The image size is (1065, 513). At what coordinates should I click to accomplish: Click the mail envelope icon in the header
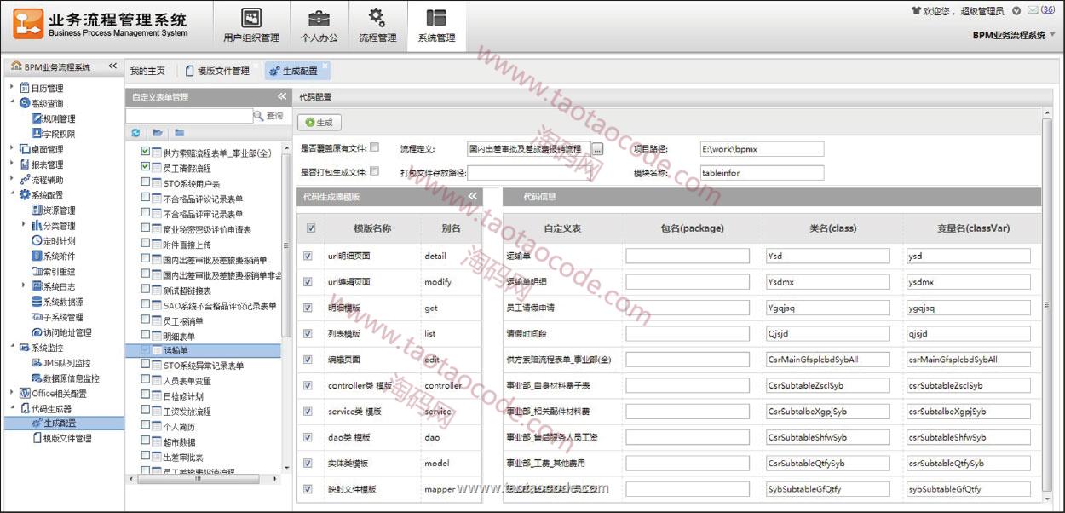pyautogui.click(x=1033, y=10)
